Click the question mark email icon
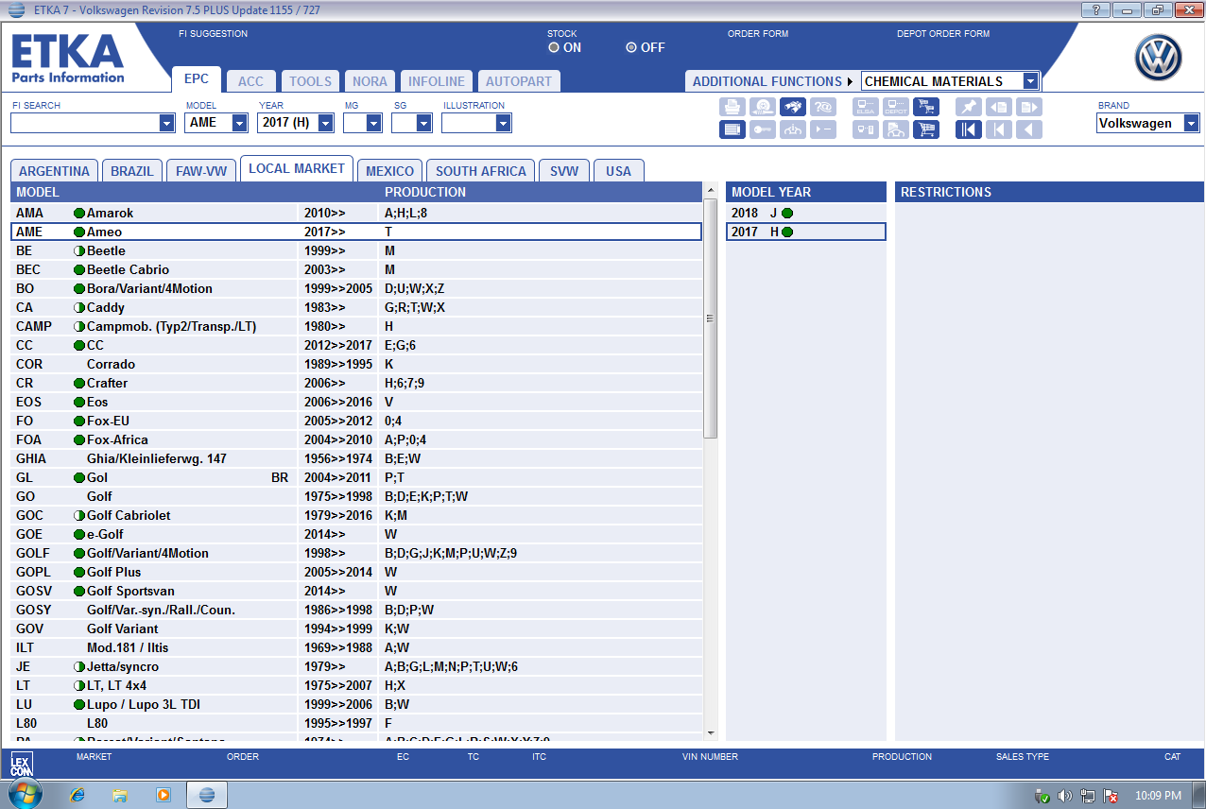Viewport: 1206px width, 809px height. click(x=823, y=107)
